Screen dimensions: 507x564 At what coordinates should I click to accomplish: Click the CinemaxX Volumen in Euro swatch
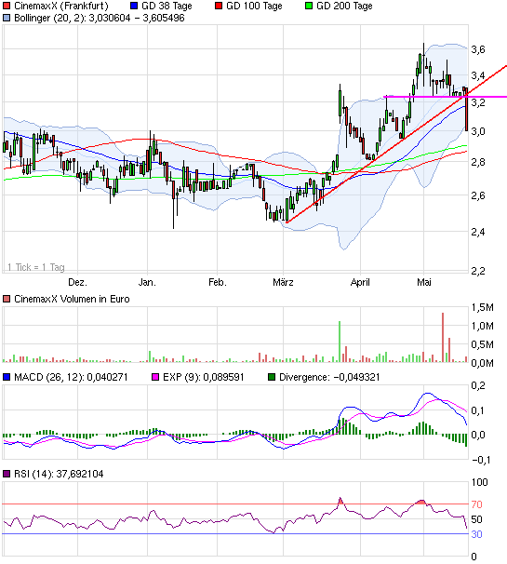click(x=7, y=299)
